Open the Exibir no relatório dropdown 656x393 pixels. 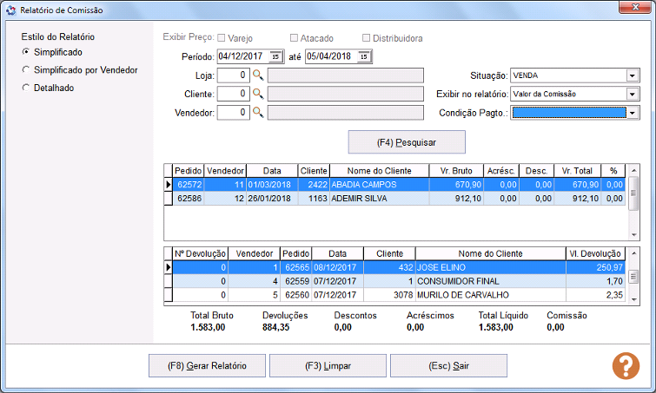coord(632,94)
